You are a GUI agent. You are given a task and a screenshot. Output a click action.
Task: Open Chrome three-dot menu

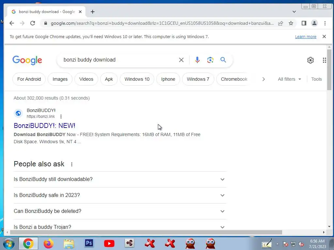(325, 23)
